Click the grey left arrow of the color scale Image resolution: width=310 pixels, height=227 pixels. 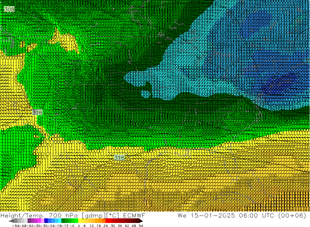point(11,221)
